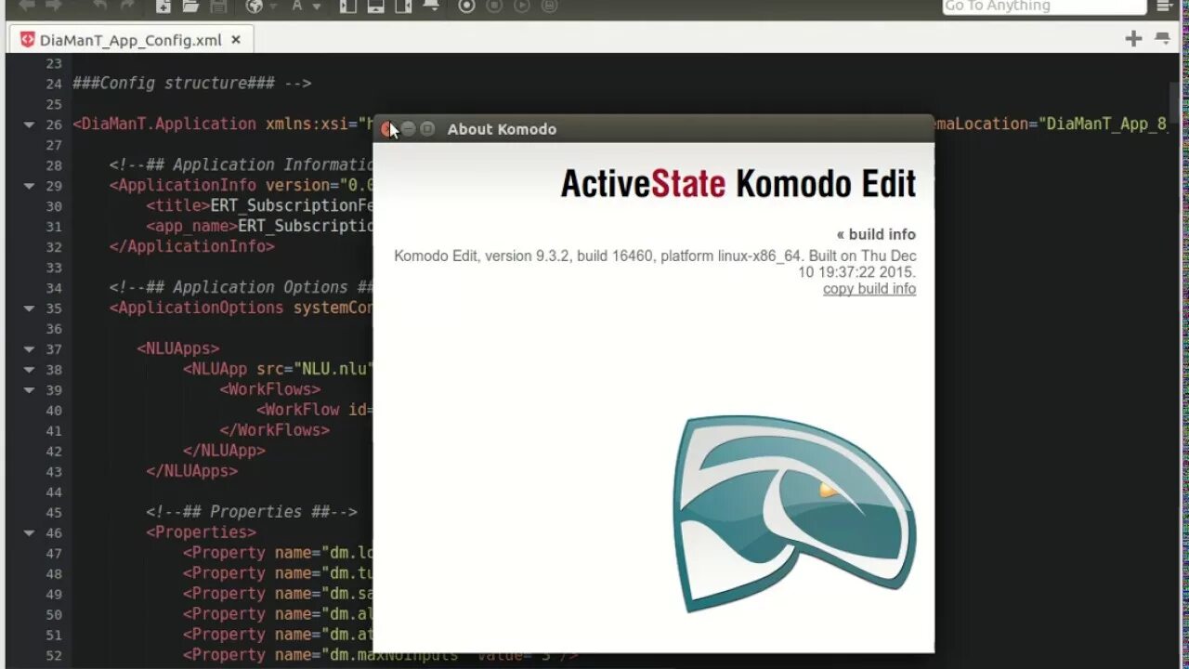Toggle the left side pane
The width and height of the screenshot is (1189, 669).
click(347, 6)
